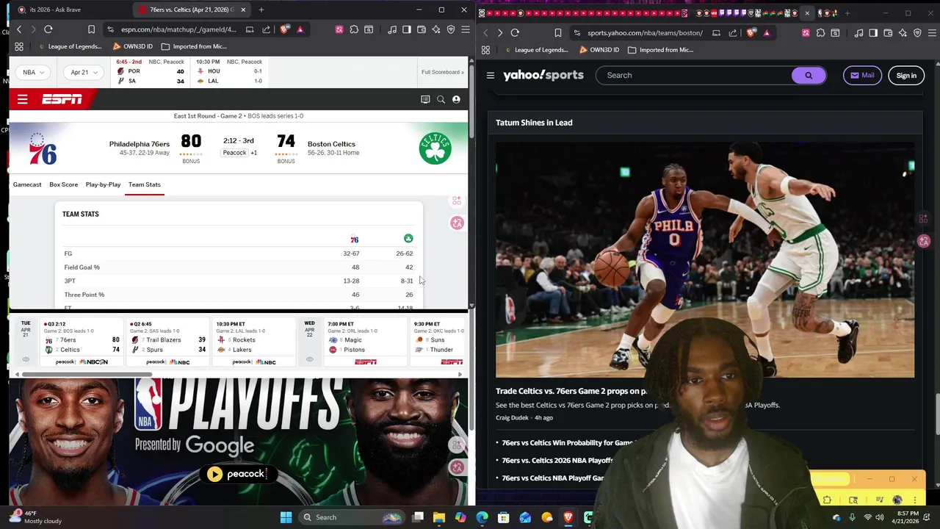Click ESPN scores list icon beside search

[x=425, y=99]
